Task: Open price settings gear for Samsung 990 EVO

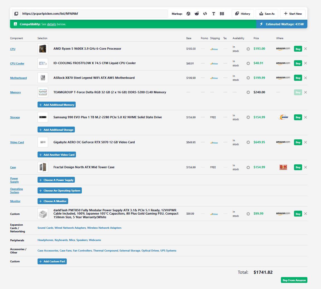Action: (x=248, y=117)
